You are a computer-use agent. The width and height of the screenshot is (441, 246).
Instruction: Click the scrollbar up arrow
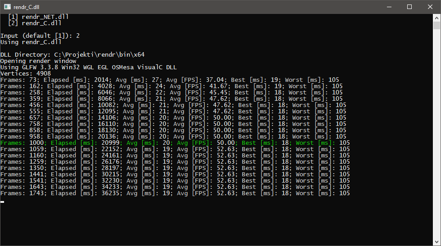pos(436,18)
